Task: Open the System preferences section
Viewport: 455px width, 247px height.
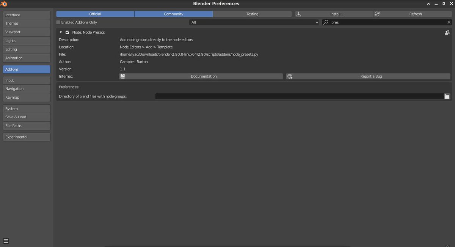Action: (27, 109)
